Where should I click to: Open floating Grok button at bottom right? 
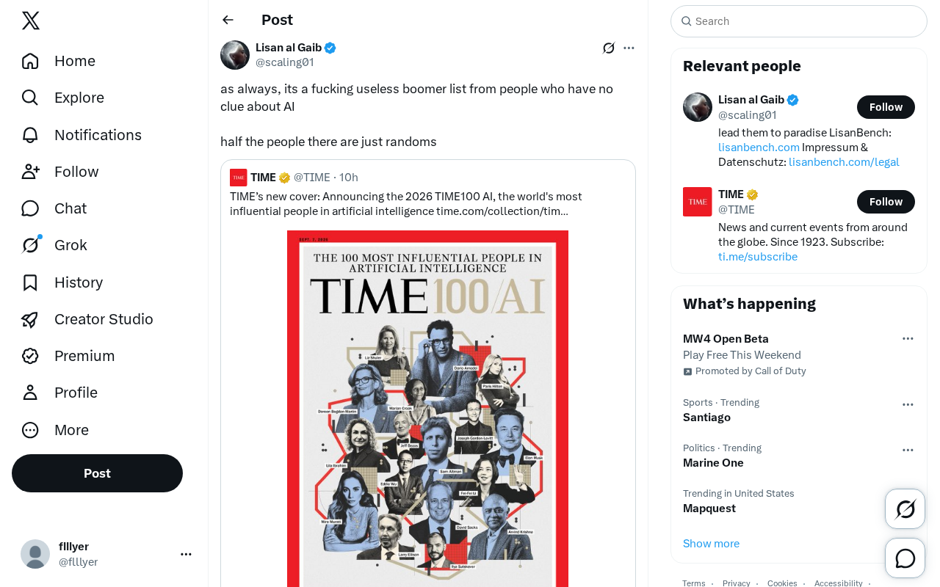point(905,509)
